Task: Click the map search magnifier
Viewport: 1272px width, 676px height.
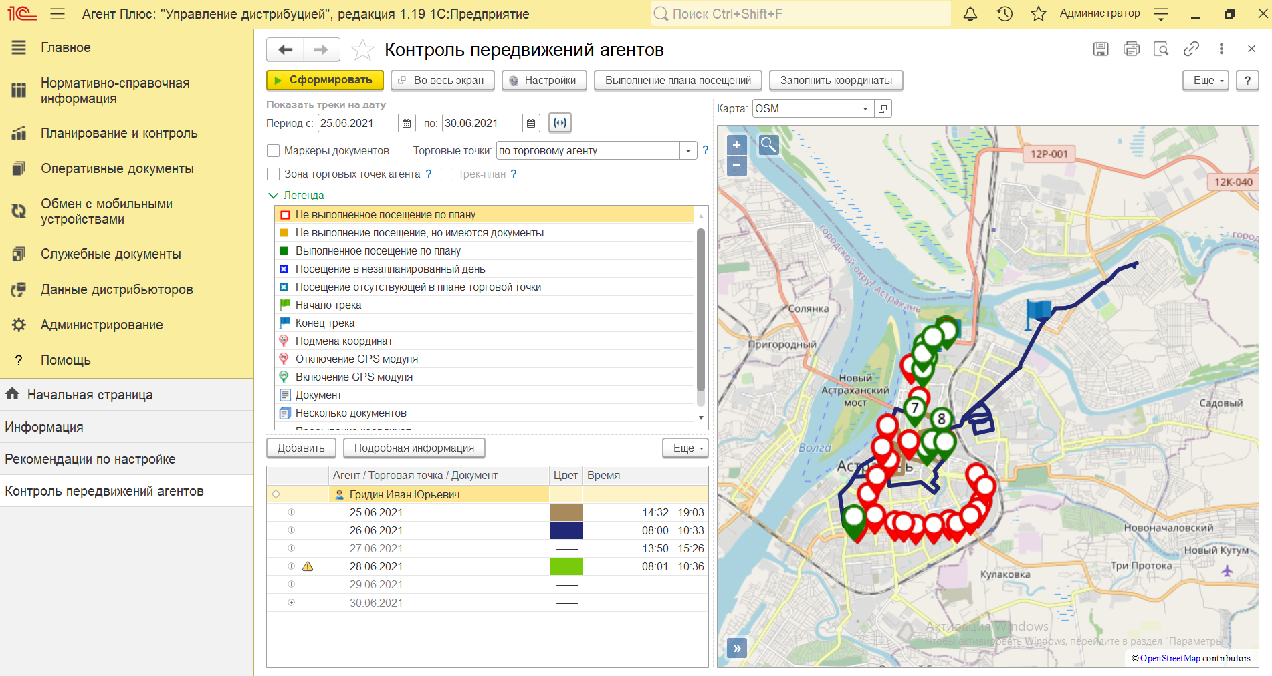Action: [x=768, y=144]
